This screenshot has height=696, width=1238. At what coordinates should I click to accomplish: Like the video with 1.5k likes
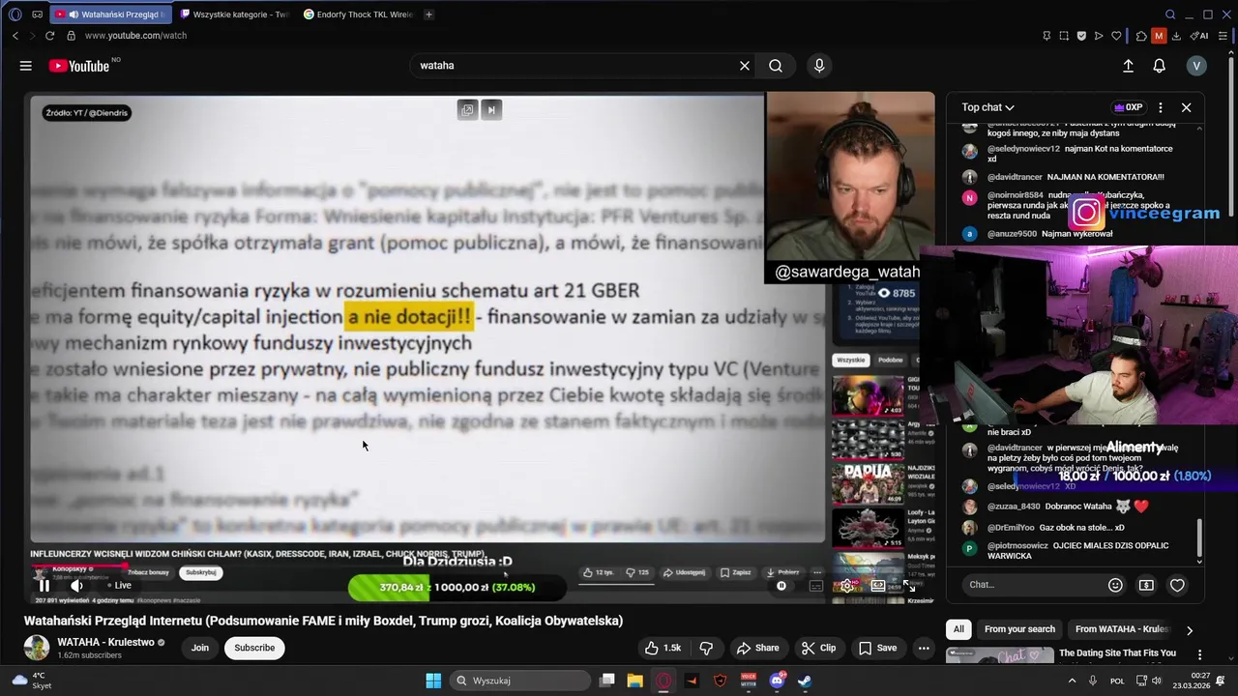click(x=663, y=648)
